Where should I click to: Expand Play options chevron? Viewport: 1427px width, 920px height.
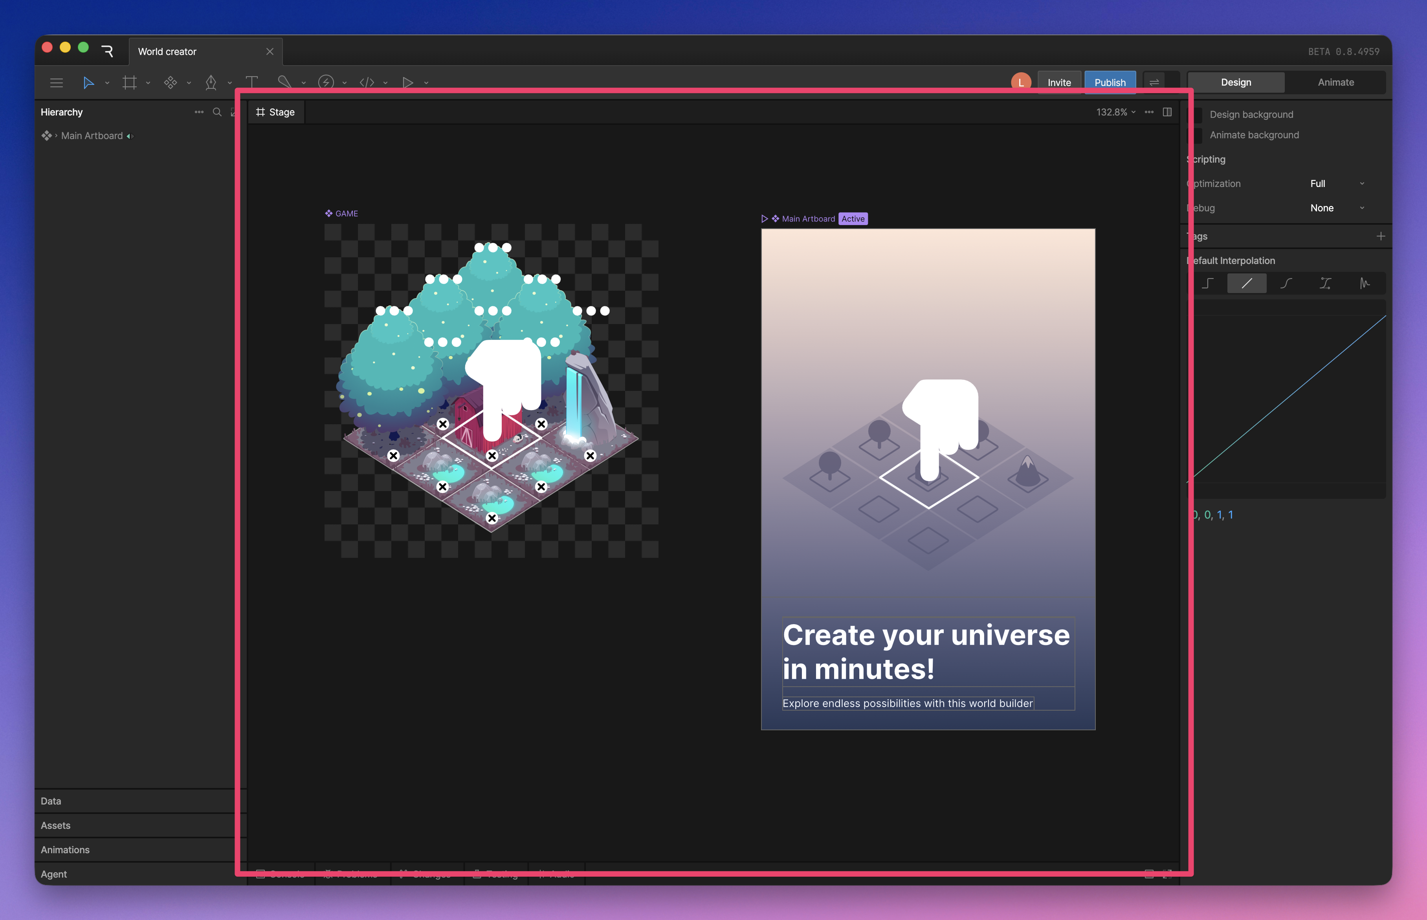pos(426,83)
